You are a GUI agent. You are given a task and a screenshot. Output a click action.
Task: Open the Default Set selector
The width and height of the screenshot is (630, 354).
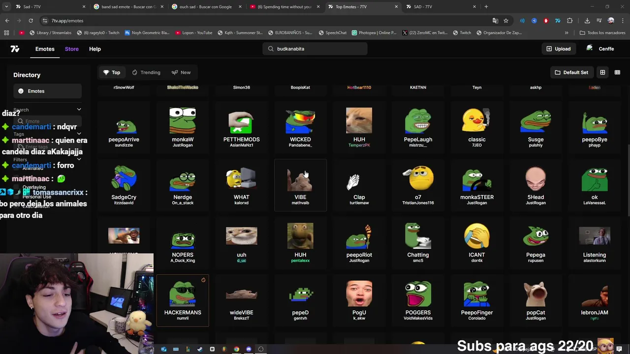click(571, 72)
